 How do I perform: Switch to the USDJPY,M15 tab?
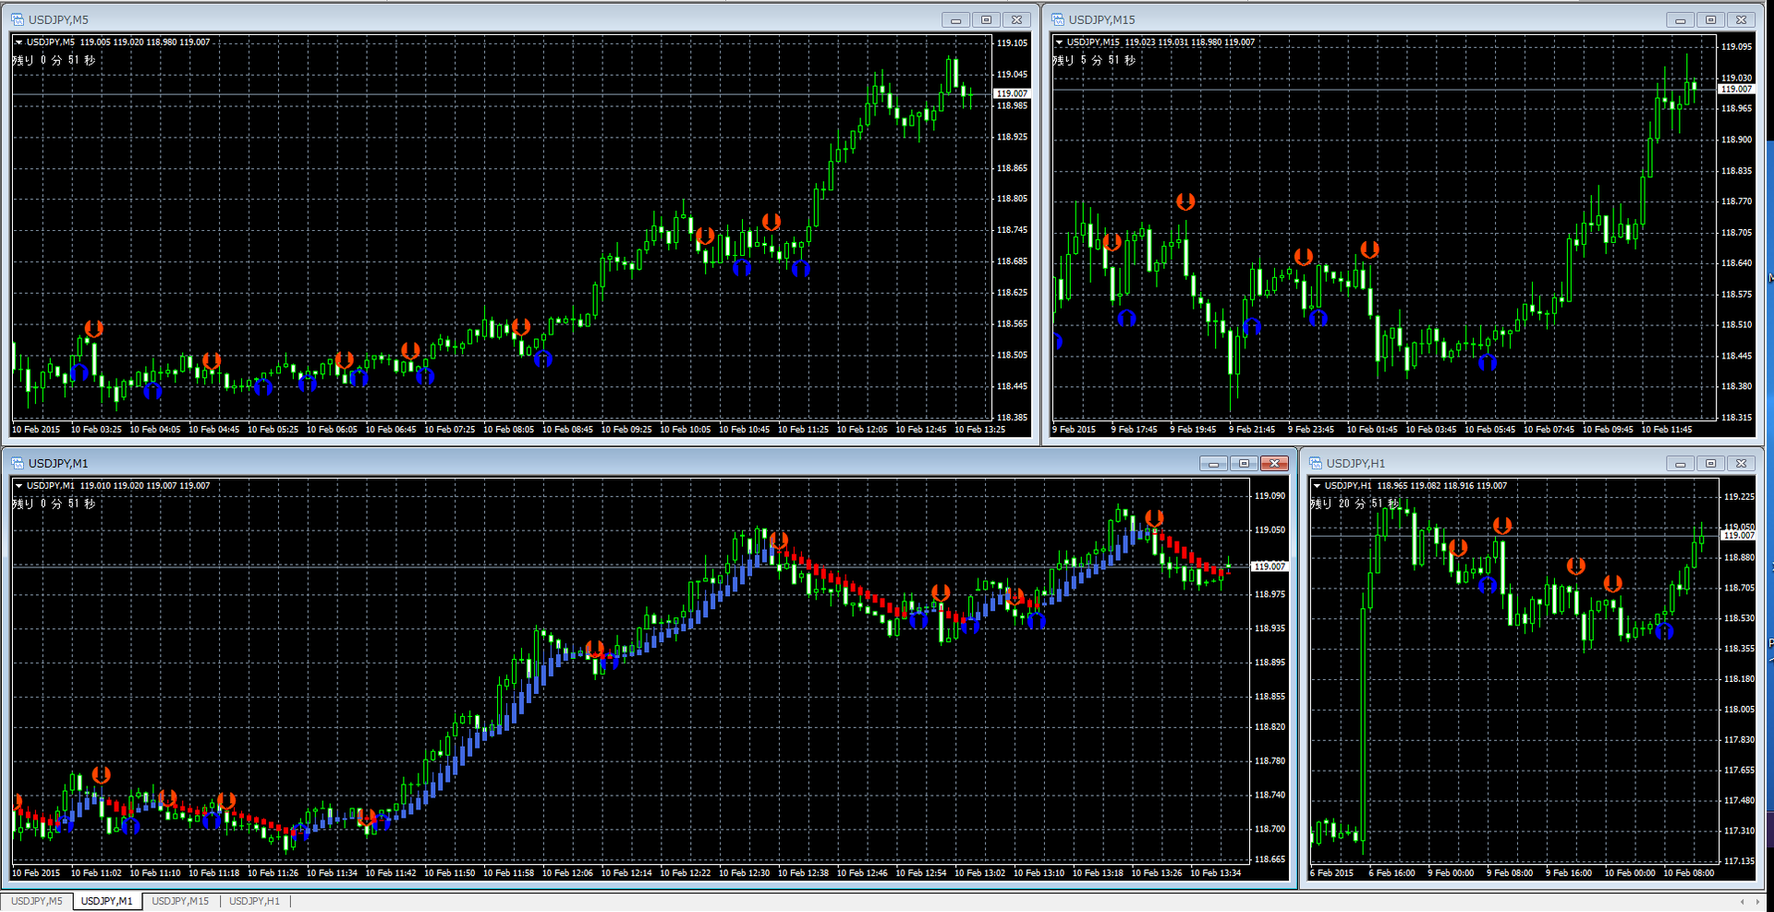[x=180, y=901]
